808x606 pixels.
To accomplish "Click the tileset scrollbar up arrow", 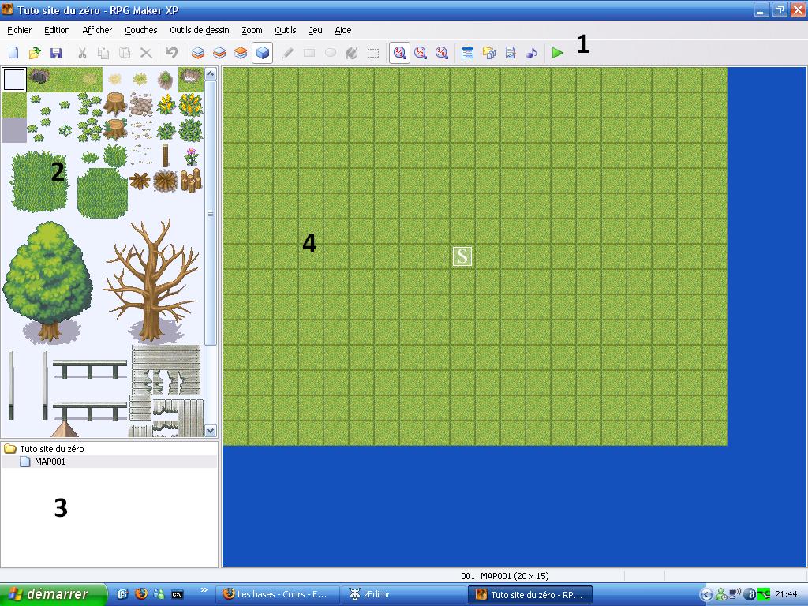I will coord(210,73).
